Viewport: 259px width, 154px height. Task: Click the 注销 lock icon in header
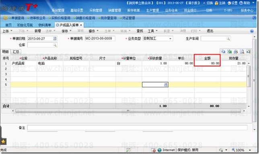tap(216, 3)
